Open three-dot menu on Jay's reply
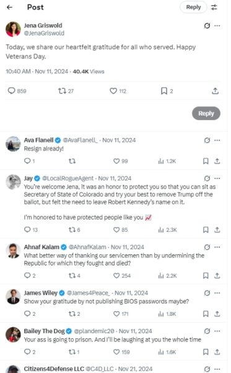Viewport: 231px width, 373px height. (217, 178)
